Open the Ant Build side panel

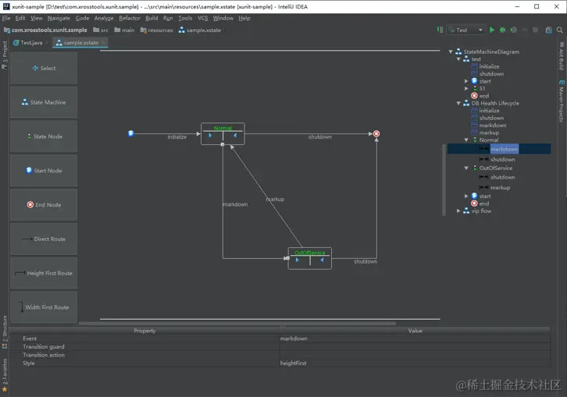pos(561,55)
